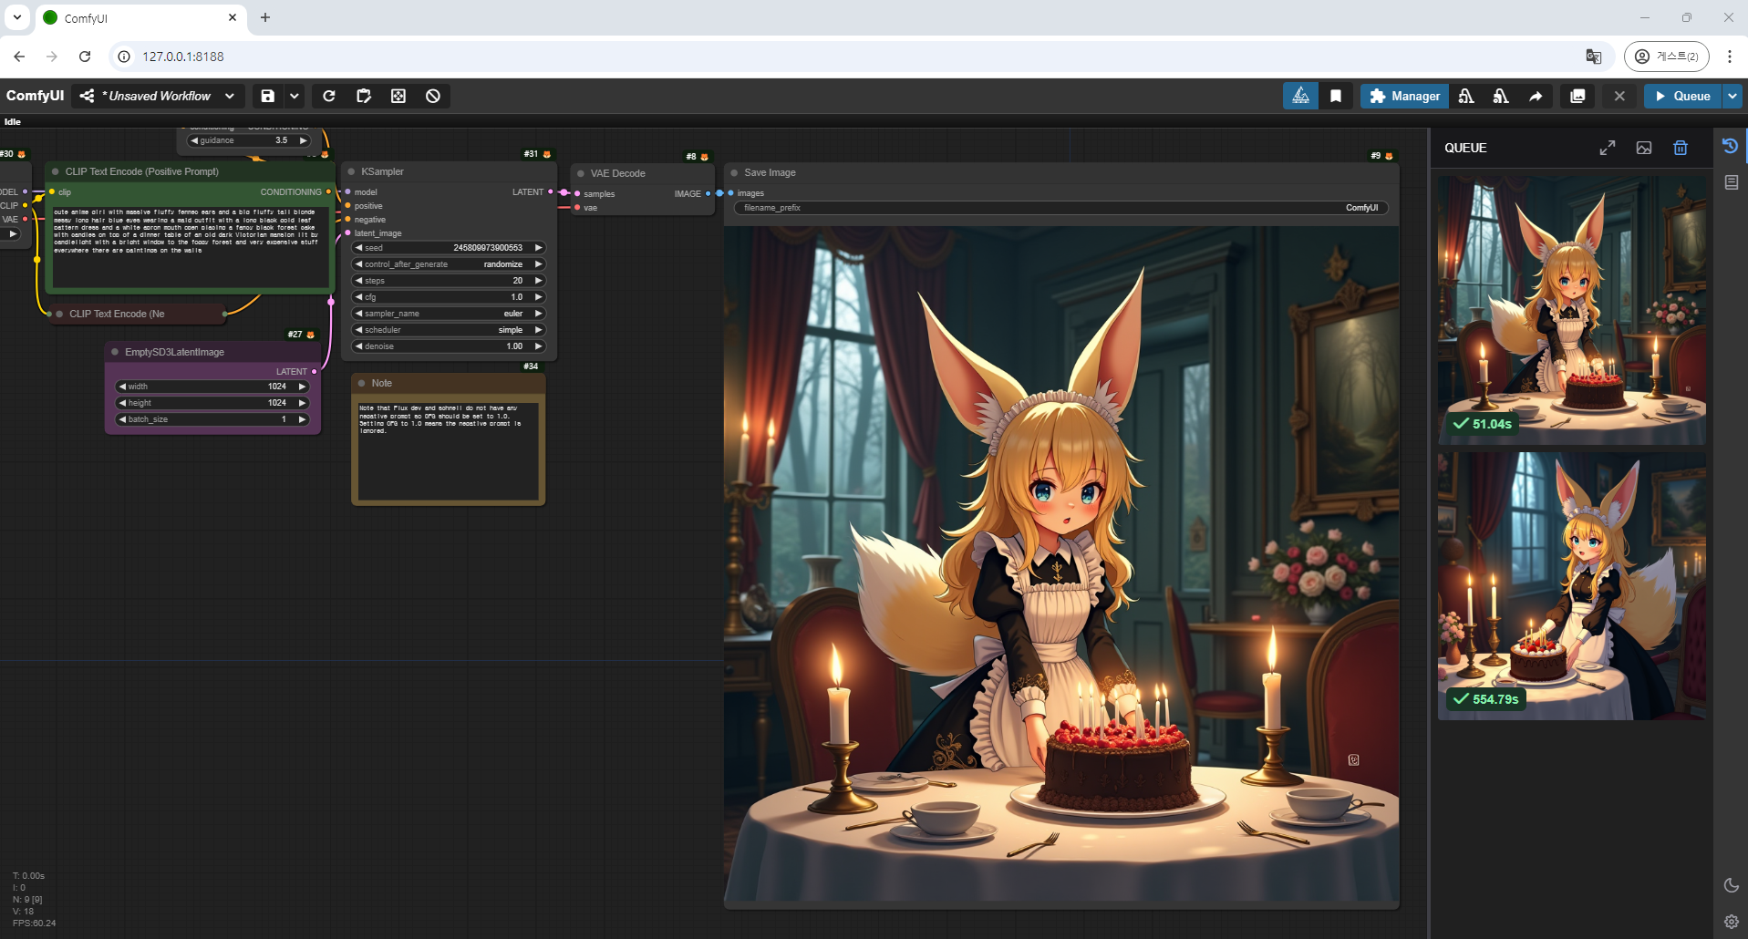Collapse the KSampler node via its dot
The height and width of the screenshot is (939, 1748).
(x=351, y=171)
